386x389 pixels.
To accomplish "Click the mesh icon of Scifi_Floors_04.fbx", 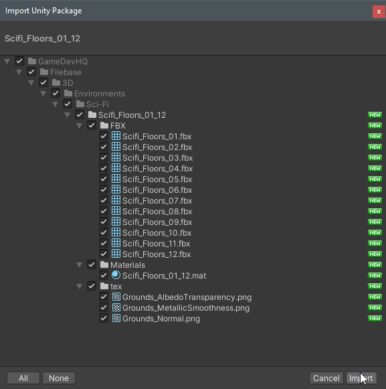I will click(116, 168).
